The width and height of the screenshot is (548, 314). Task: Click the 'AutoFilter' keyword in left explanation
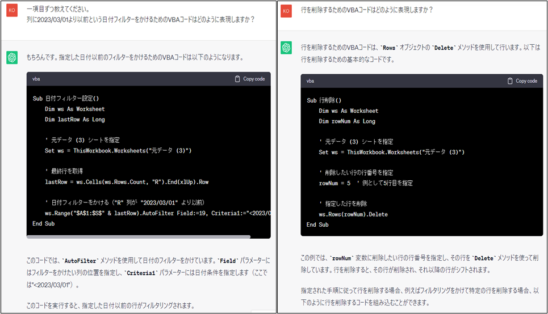80,261
